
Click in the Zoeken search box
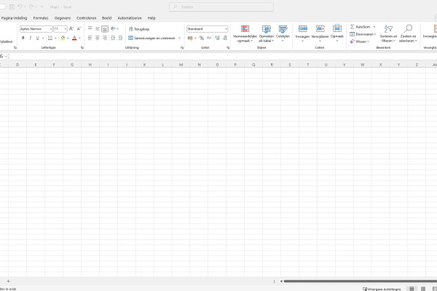tap(222, 6)
